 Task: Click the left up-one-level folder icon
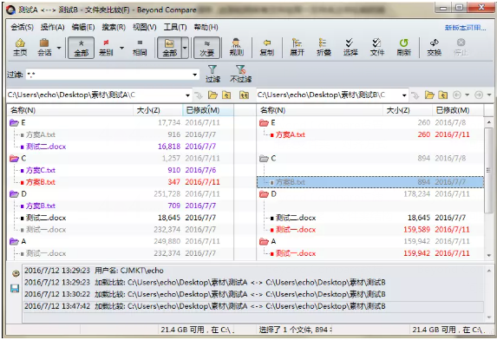click(x=226, y=95)
